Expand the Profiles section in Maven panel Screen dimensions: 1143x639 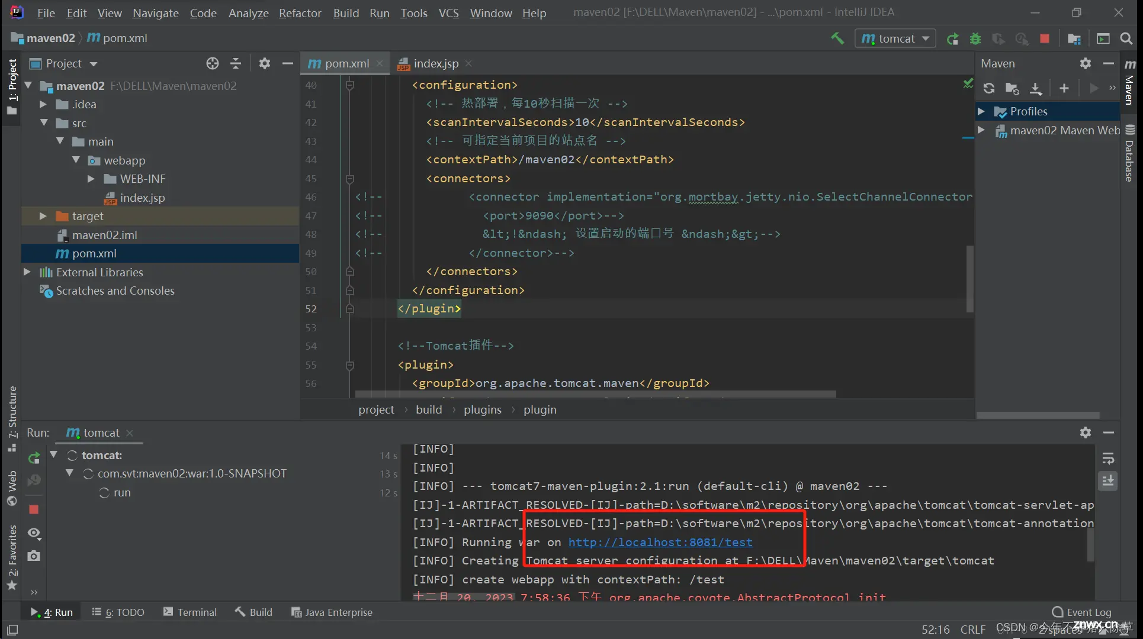pos(981,111)
